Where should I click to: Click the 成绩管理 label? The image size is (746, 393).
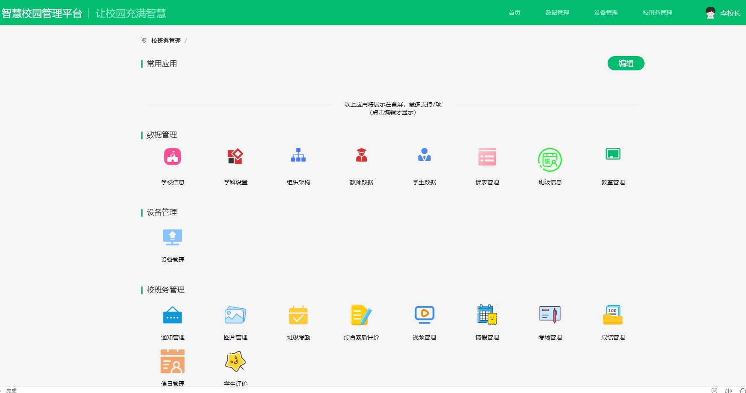coord(613,337)
